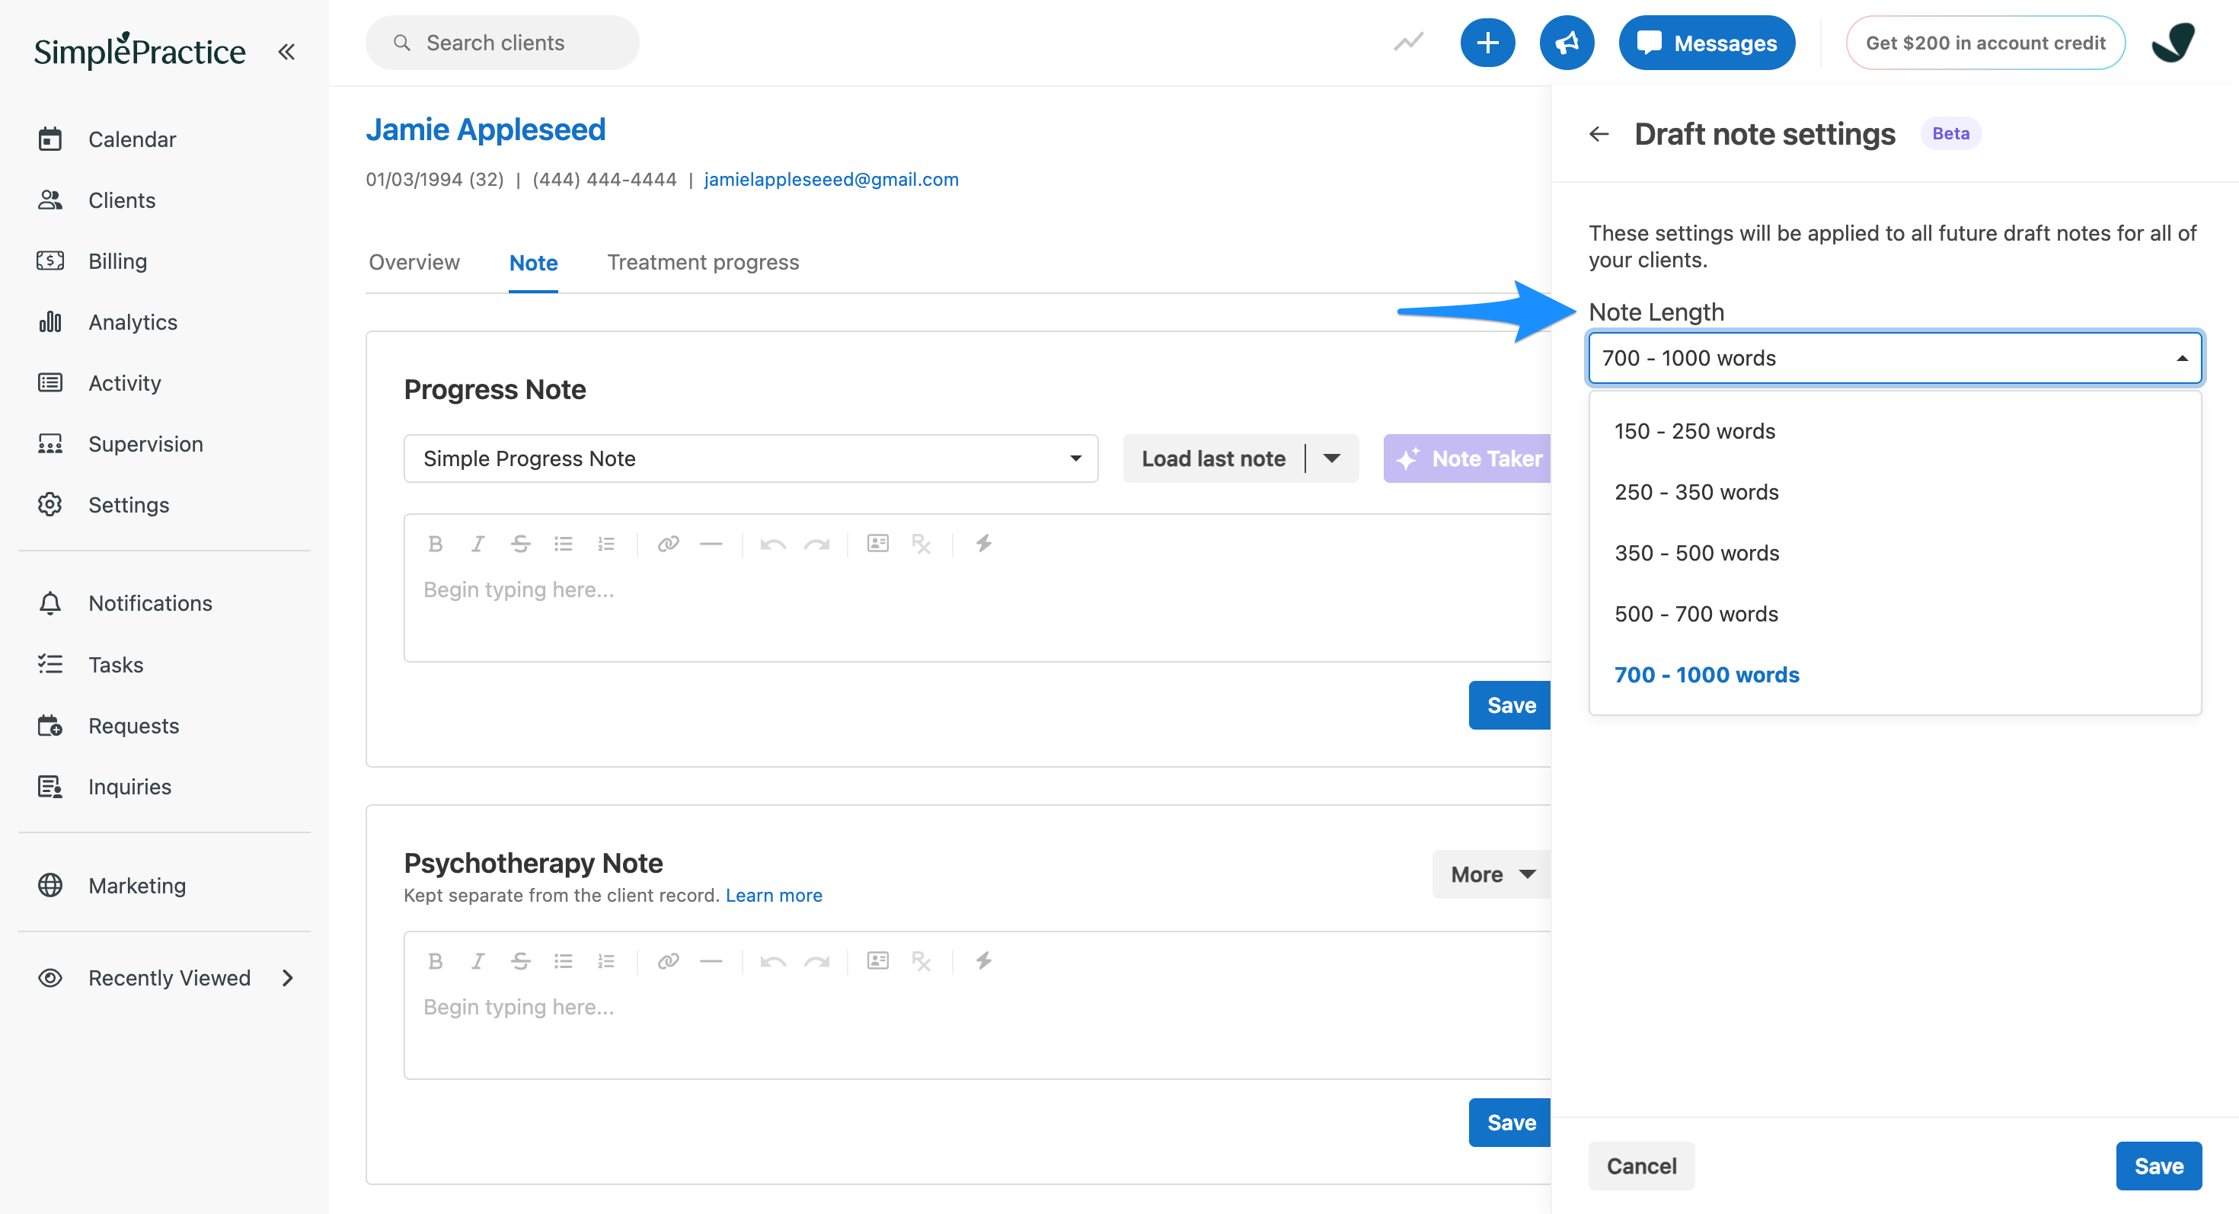Switch to Treatment progress tab
The height and width of the screenshot is (1214, 2239).
click(x=702, y=263)
